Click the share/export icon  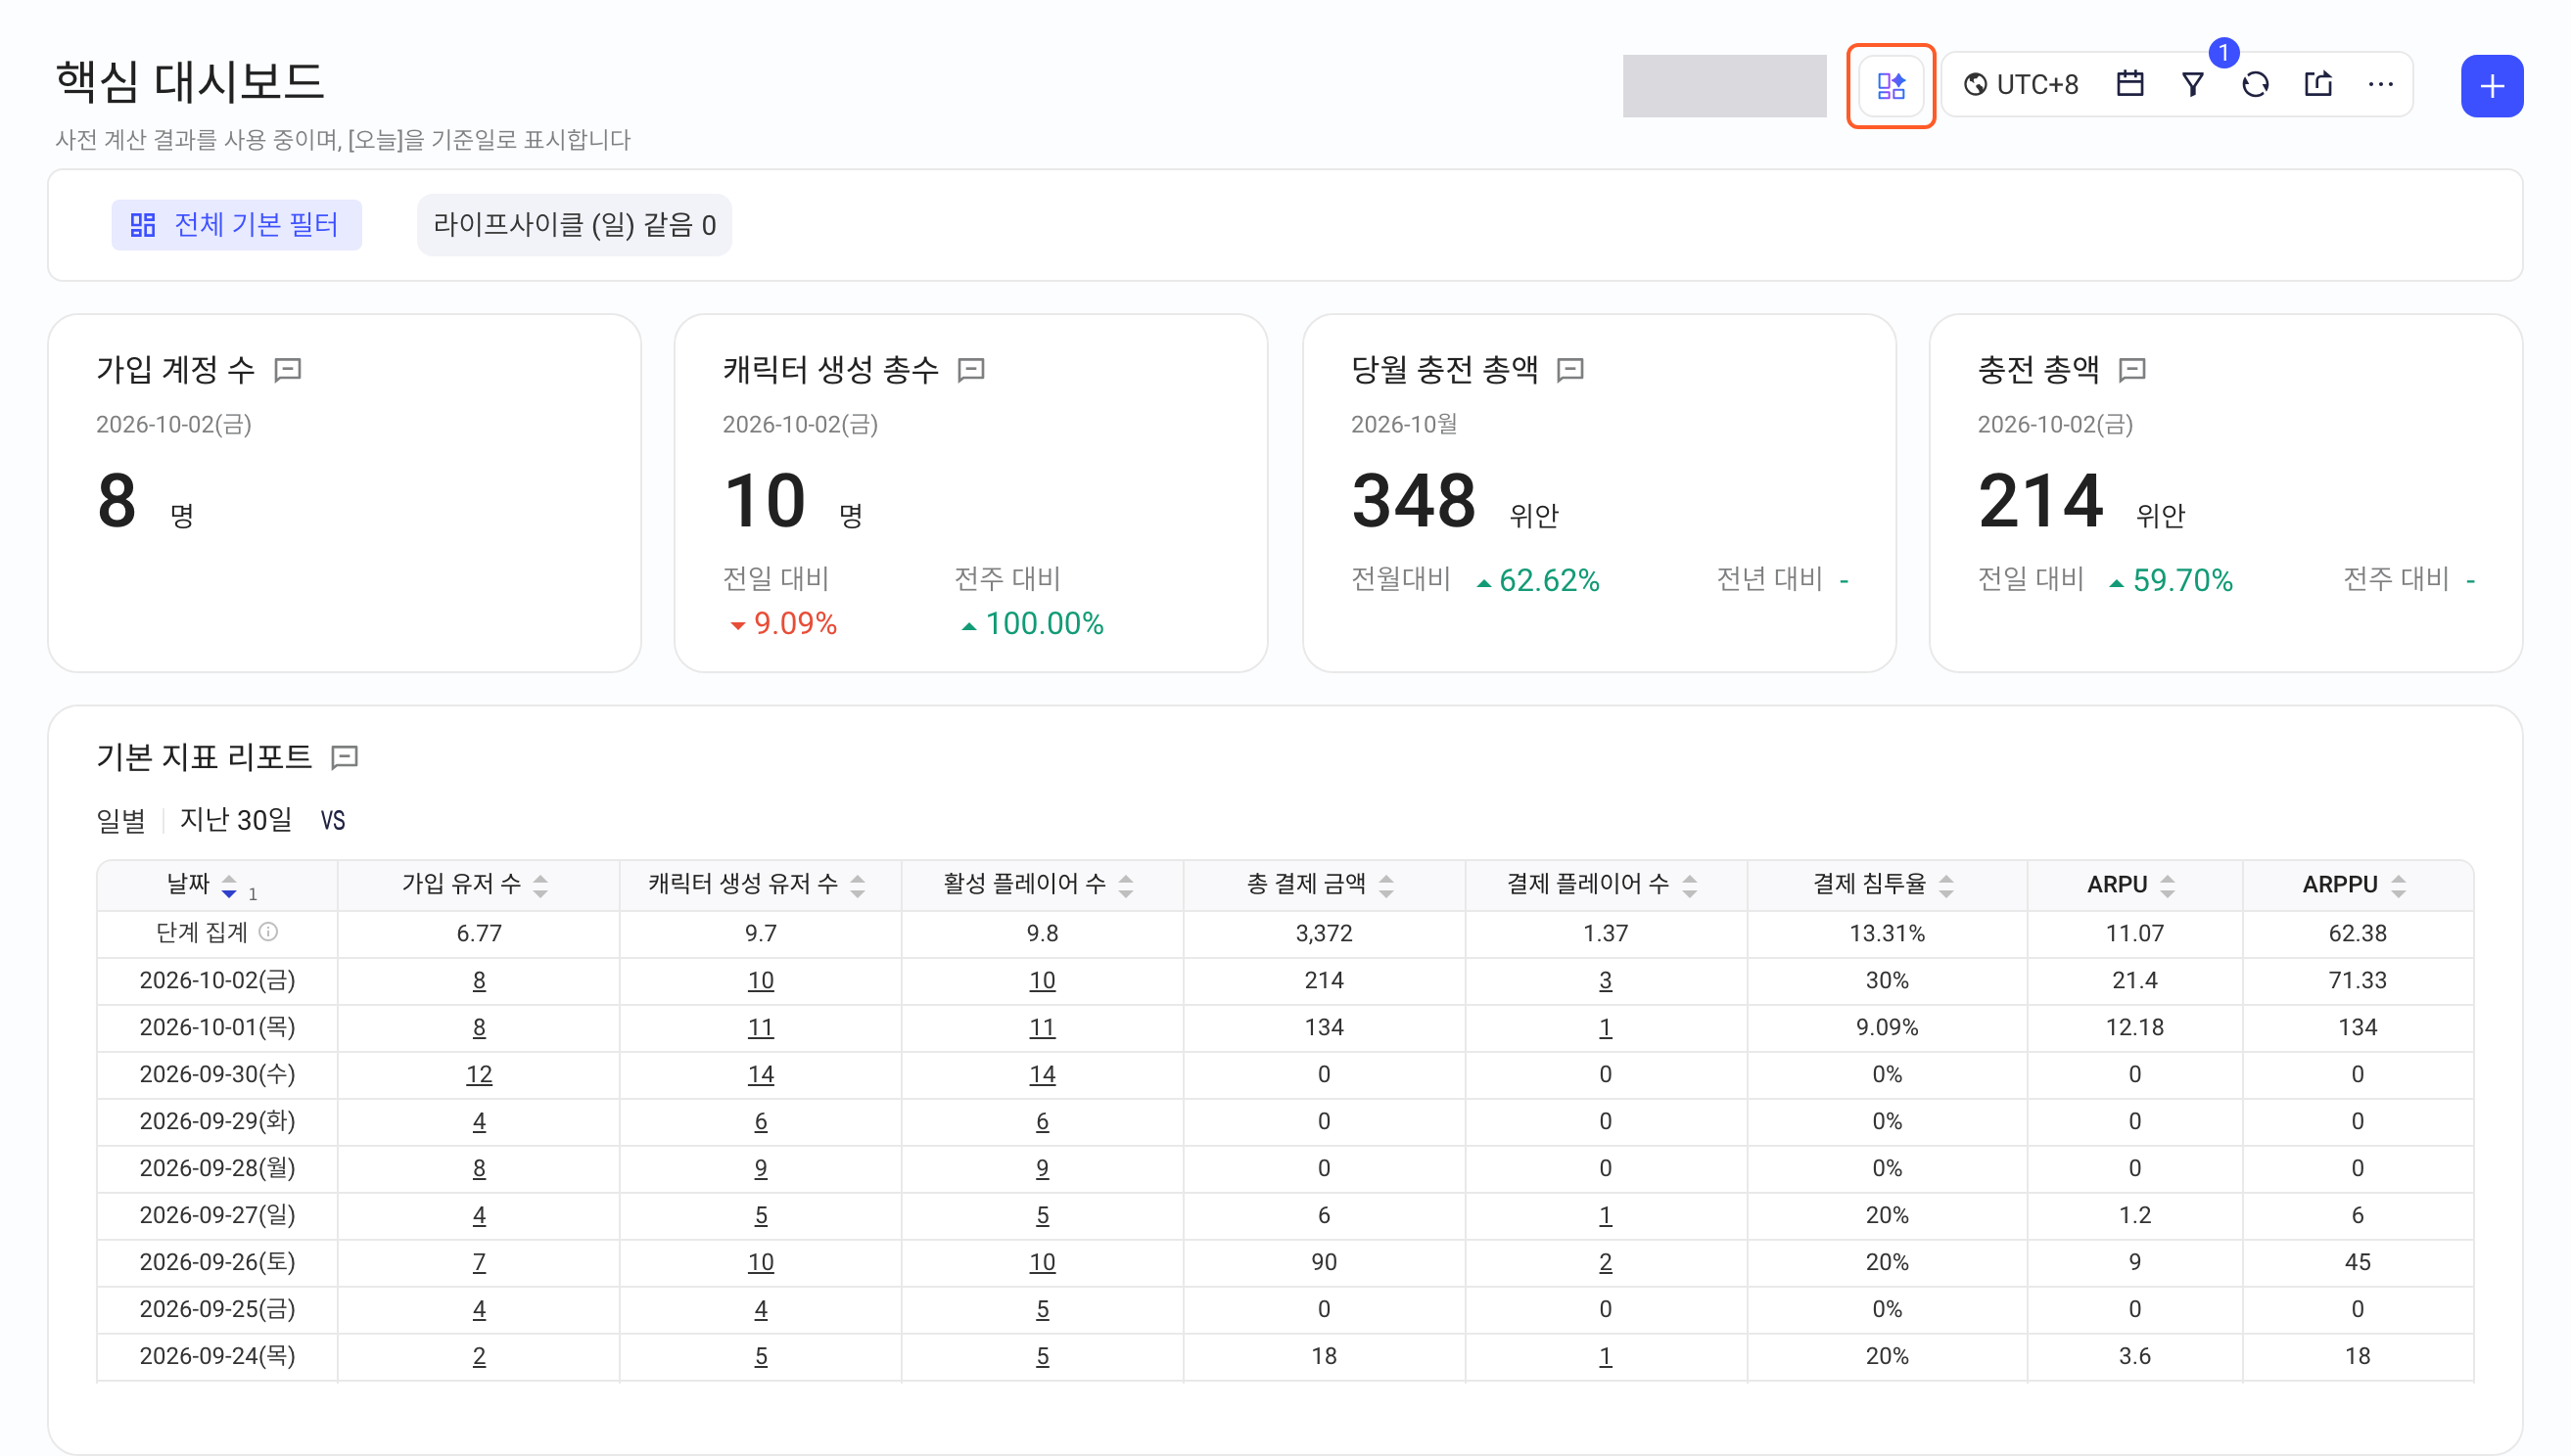(2317, 85)
